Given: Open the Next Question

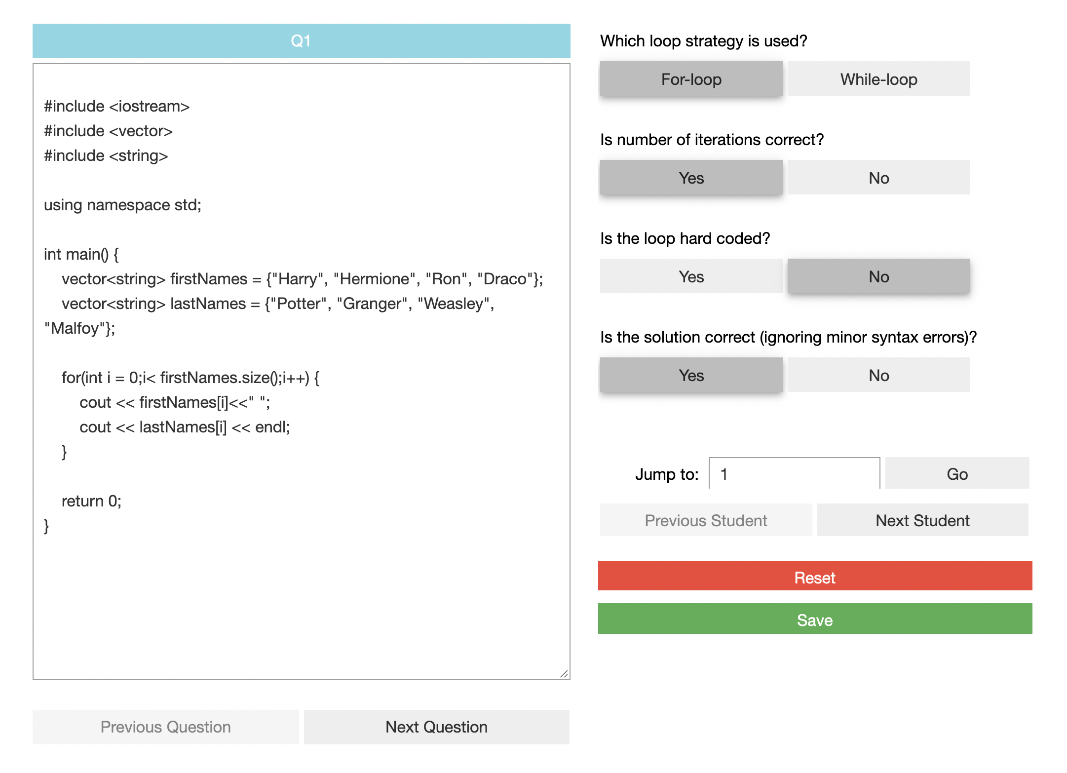Looking at the screenshot, I should point(436,727).
